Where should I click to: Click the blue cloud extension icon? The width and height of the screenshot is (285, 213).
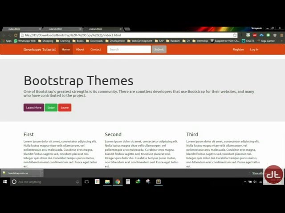(261, 35)
